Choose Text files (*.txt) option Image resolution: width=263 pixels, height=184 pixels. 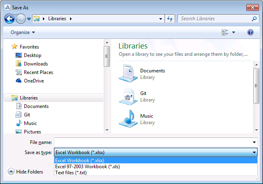click(71, 173)
